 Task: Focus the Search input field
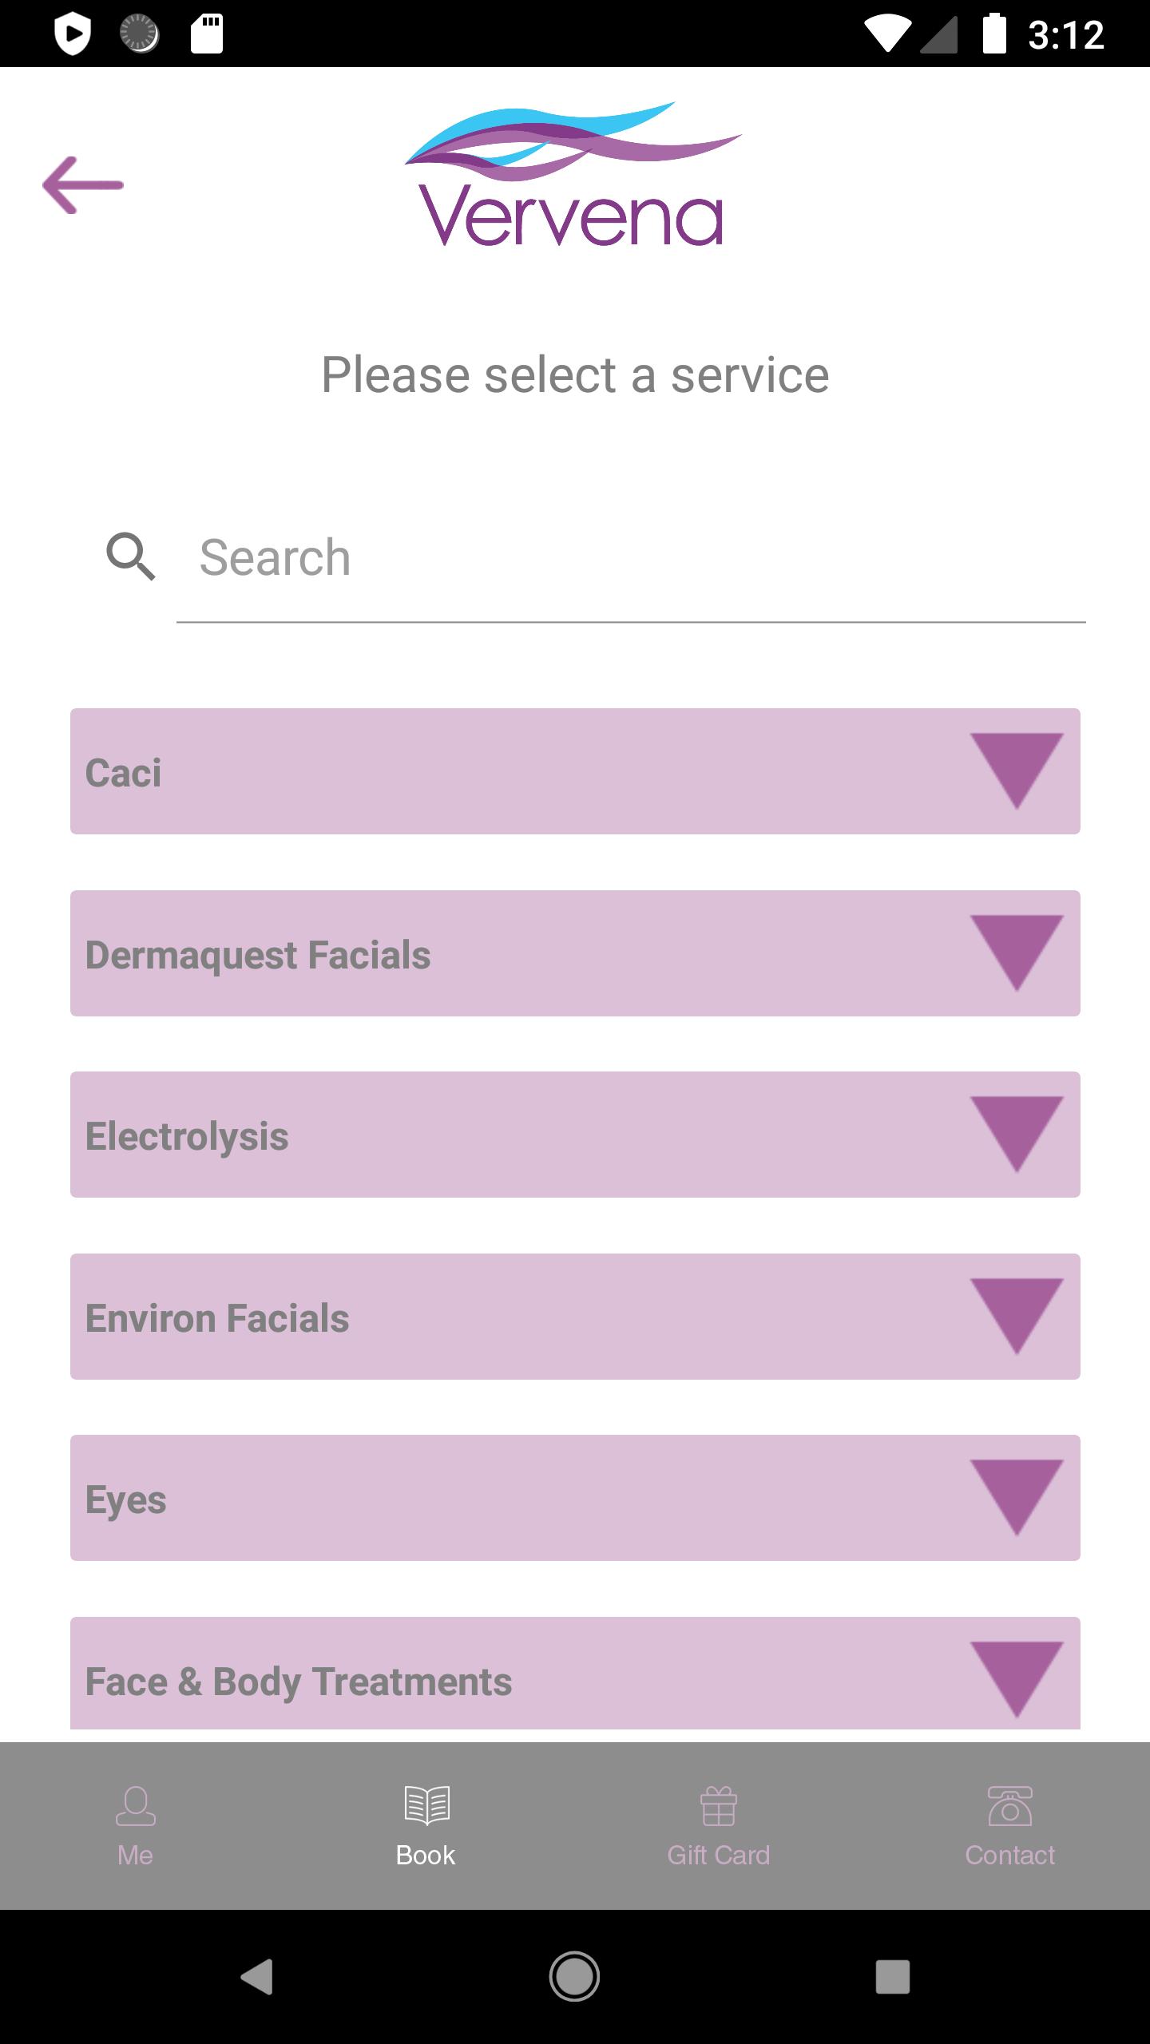[x=631, y=557]
